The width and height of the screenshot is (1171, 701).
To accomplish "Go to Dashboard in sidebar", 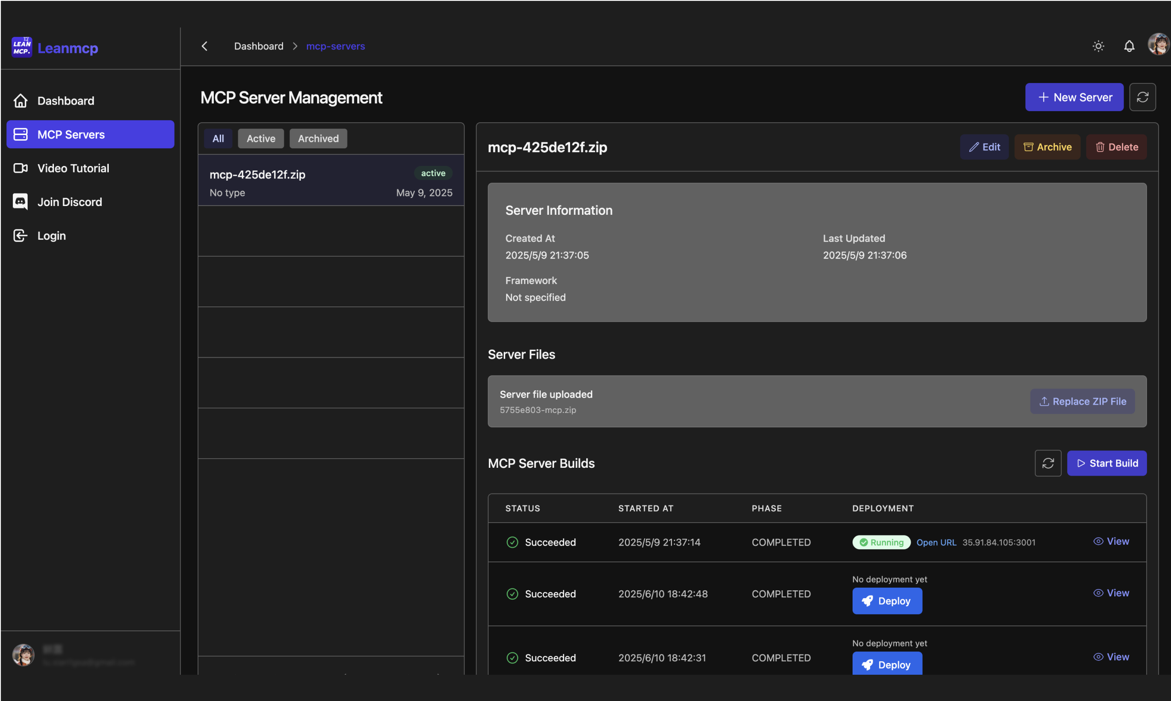I will [65, 101].
